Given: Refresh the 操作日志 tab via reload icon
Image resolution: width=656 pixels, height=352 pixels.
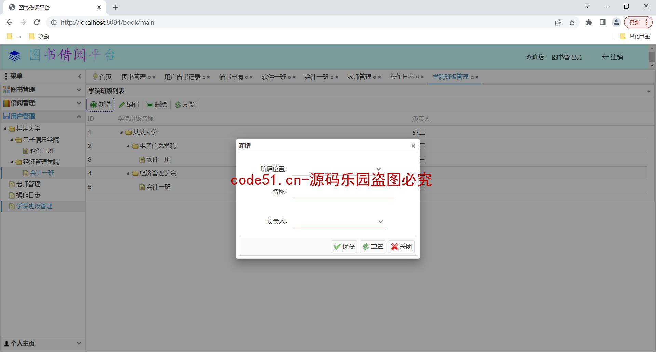Looking at the screenshot, I should click(418, 77).
